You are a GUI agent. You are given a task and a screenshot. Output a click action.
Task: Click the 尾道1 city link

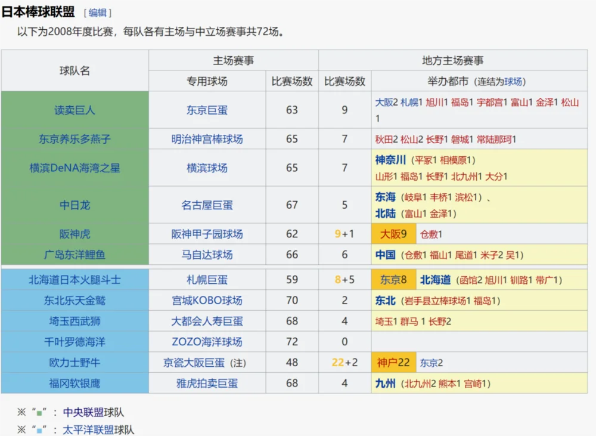[x=466, y=255]
